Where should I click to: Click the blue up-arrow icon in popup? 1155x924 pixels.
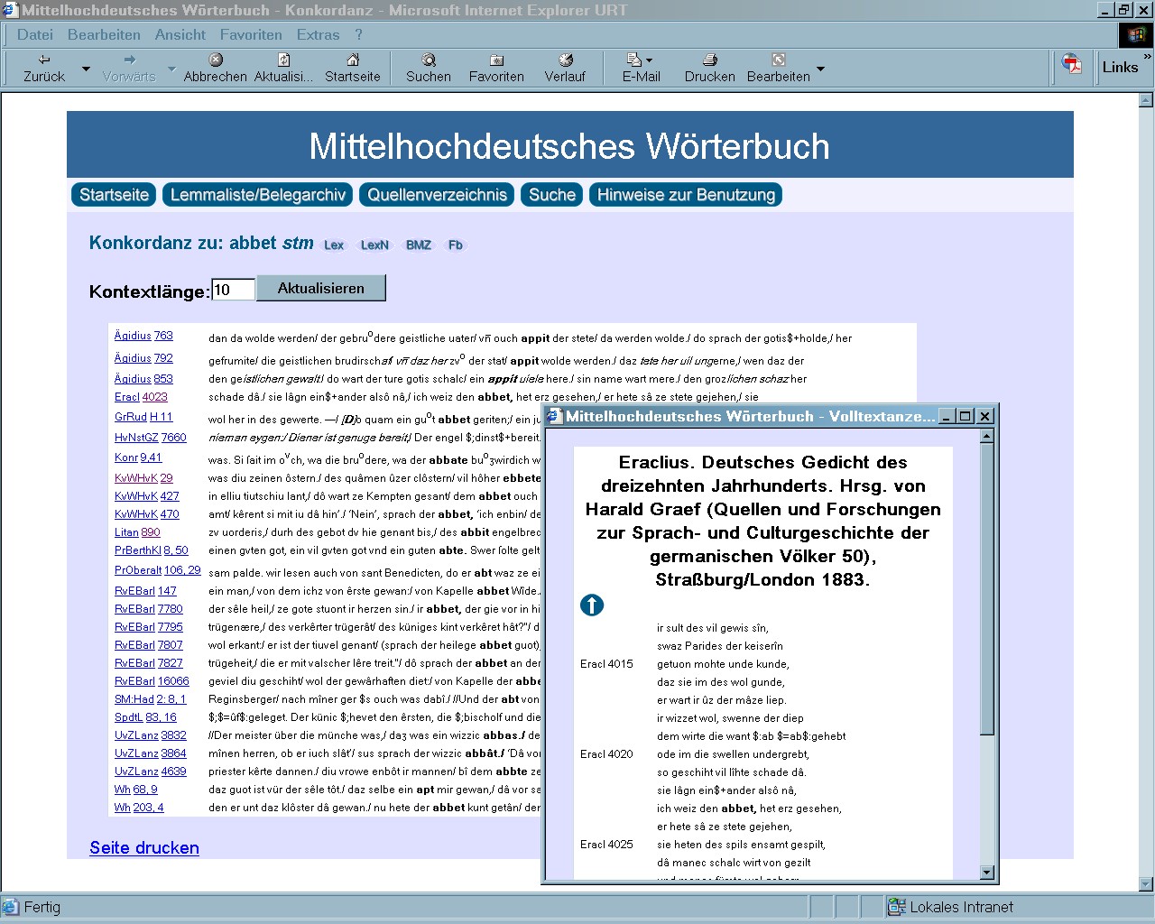pos(591,605)
